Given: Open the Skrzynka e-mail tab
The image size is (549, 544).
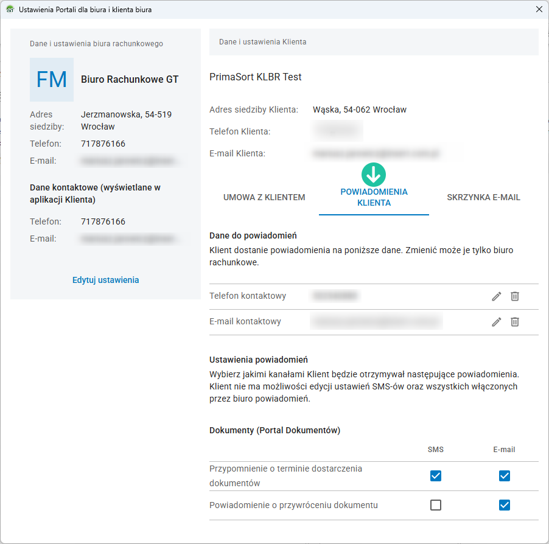Looking at the screenshot, I should [483, 197].
